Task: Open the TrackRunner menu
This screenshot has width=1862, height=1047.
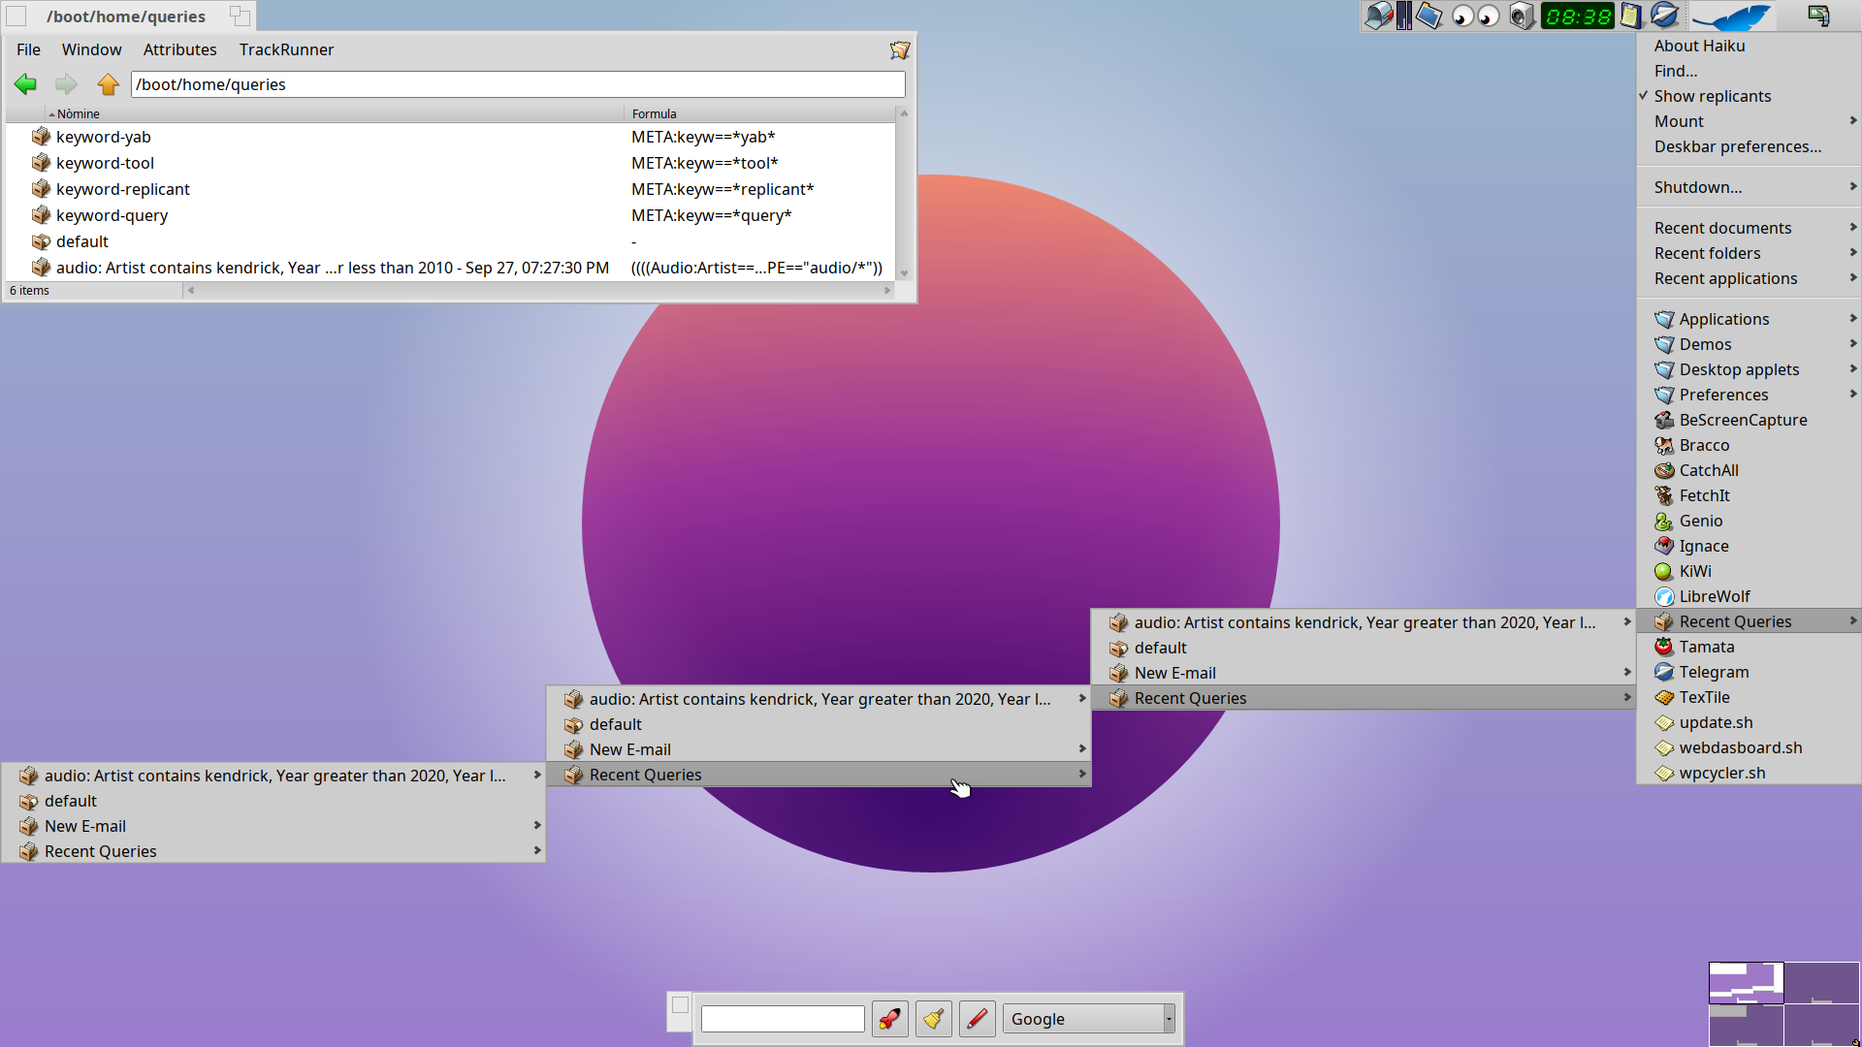Action: (x=286, y=49)
